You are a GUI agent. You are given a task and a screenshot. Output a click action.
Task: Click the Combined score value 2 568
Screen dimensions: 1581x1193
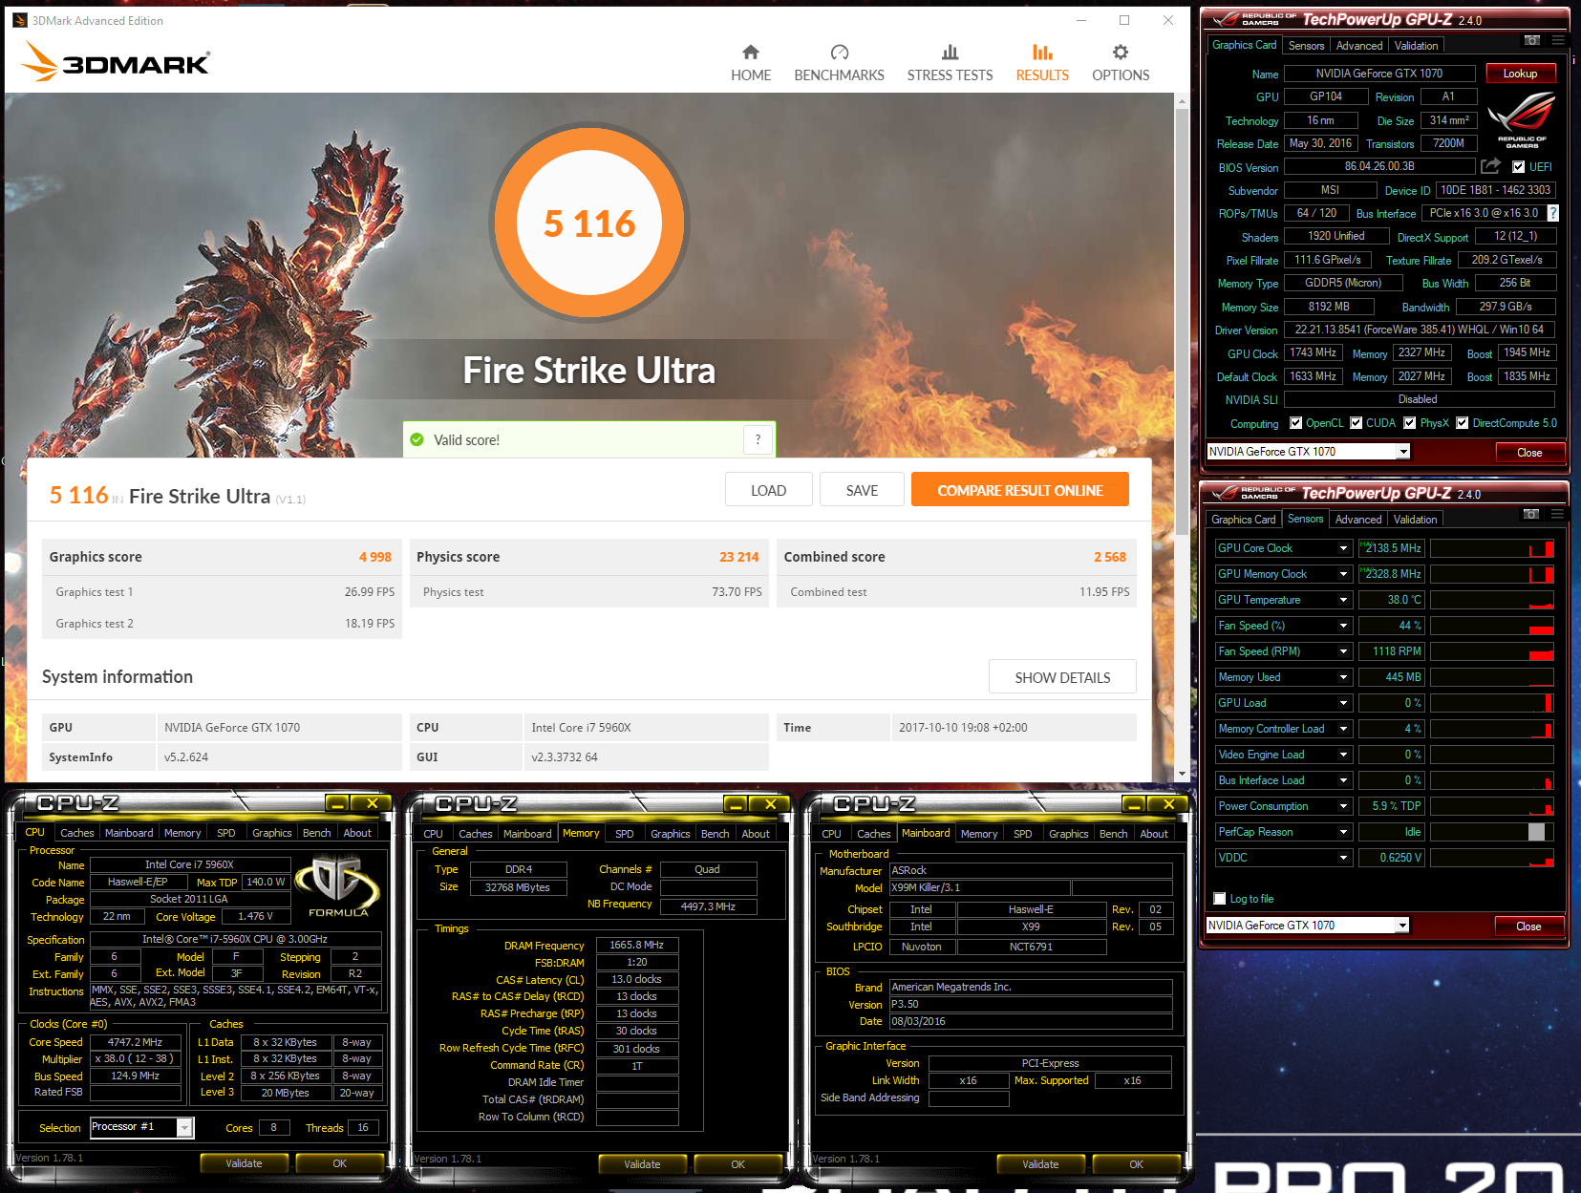point(1110,557)
